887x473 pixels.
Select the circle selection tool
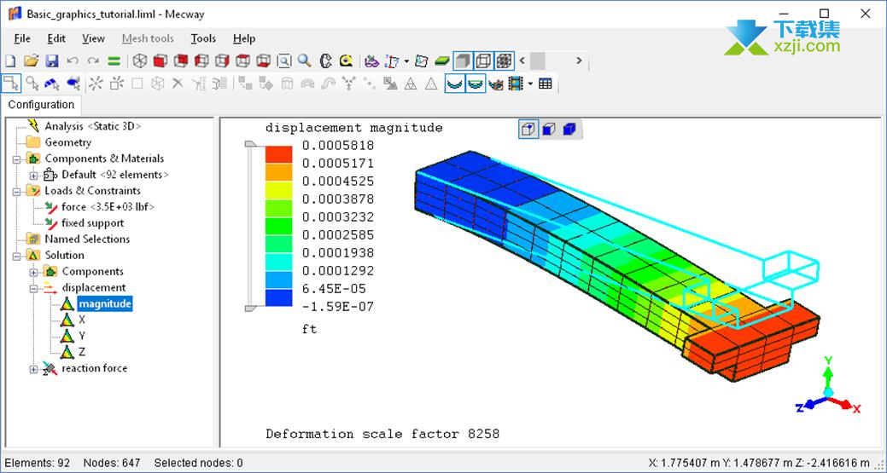[x=32, y=84]
